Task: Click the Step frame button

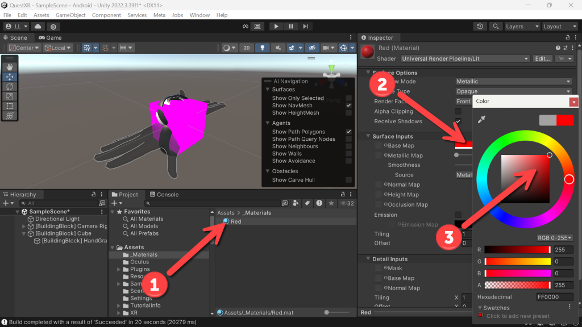Action: point(305,26)
